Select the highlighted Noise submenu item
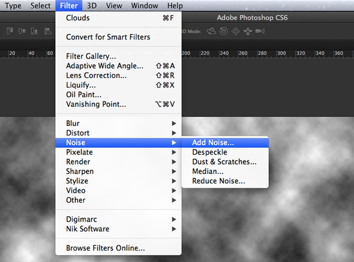The height and width of the screenshot is (262, 354). pos(118,142)
